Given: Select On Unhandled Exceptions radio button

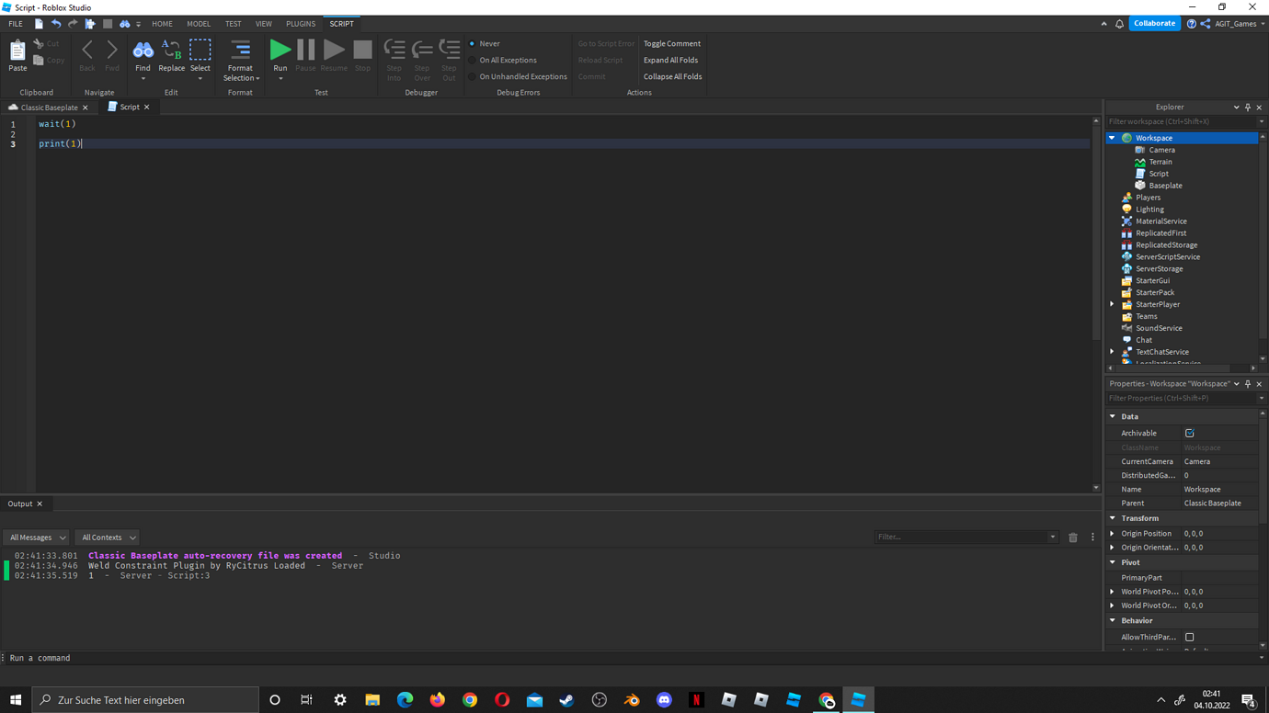Looking at the screenshot, I should click(x=473, y=76).
